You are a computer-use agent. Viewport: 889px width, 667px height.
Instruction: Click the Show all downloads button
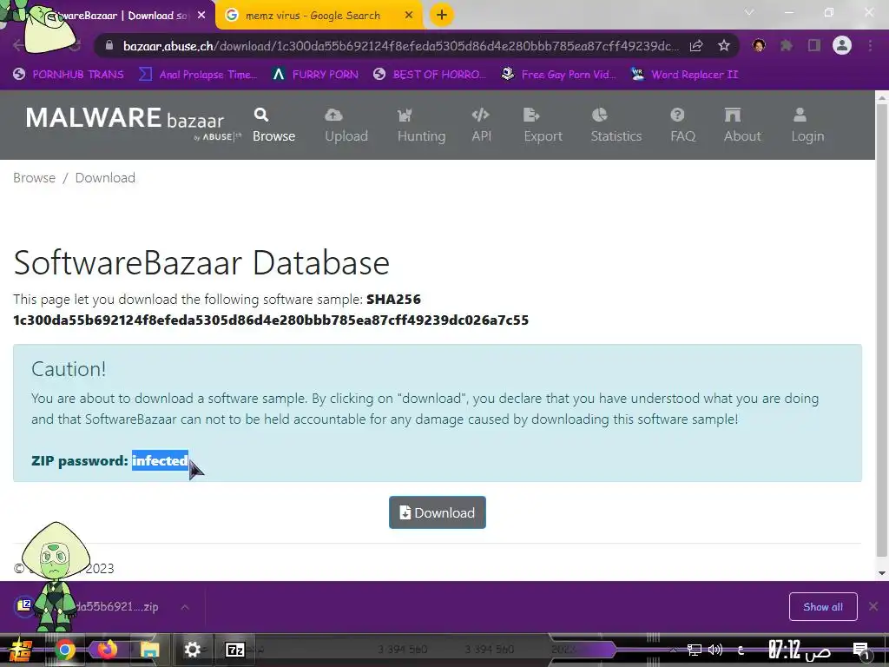823,607
